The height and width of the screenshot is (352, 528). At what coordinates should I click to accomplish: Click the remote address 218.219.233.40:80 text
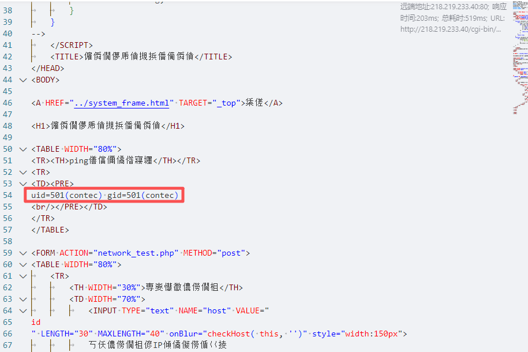coord(460,7)
